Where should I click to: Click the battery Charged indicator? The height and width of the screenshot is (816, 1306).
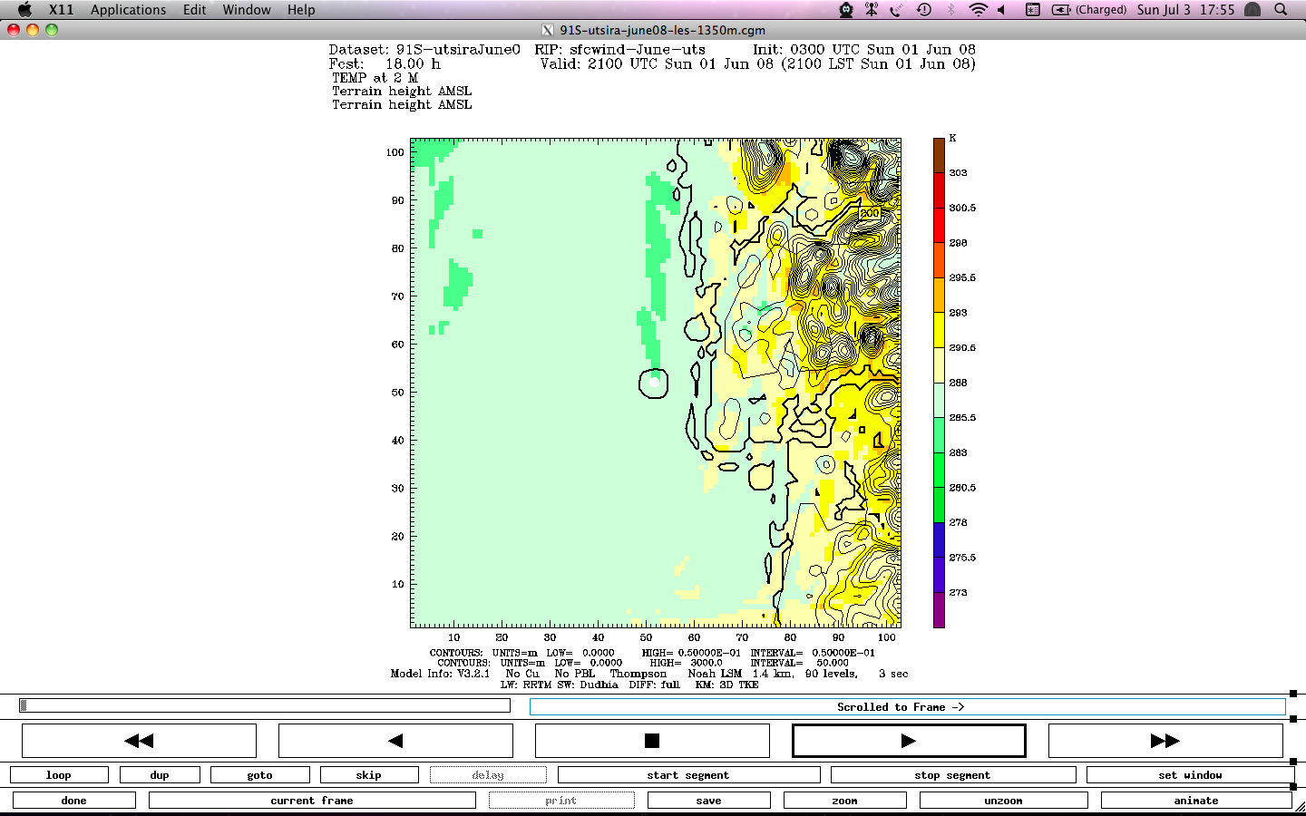[x=1088, y=10]
